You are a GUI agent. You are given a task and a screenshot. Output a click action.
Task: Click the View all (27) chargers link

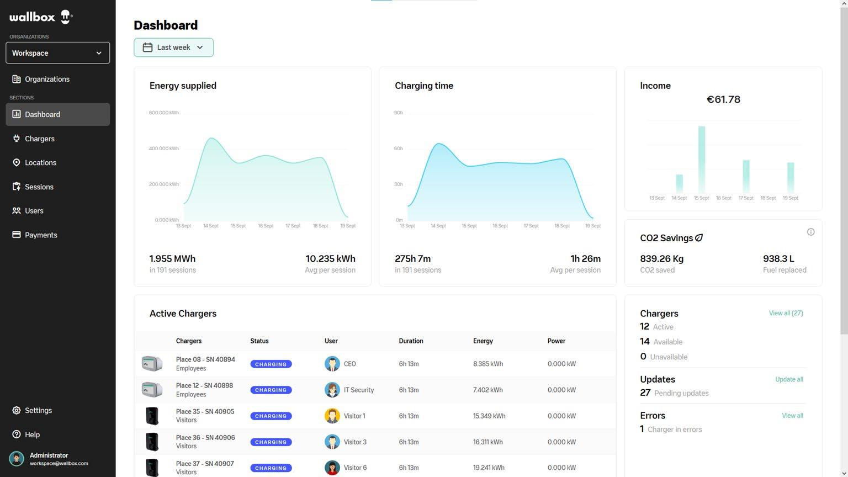pos(786,313)
